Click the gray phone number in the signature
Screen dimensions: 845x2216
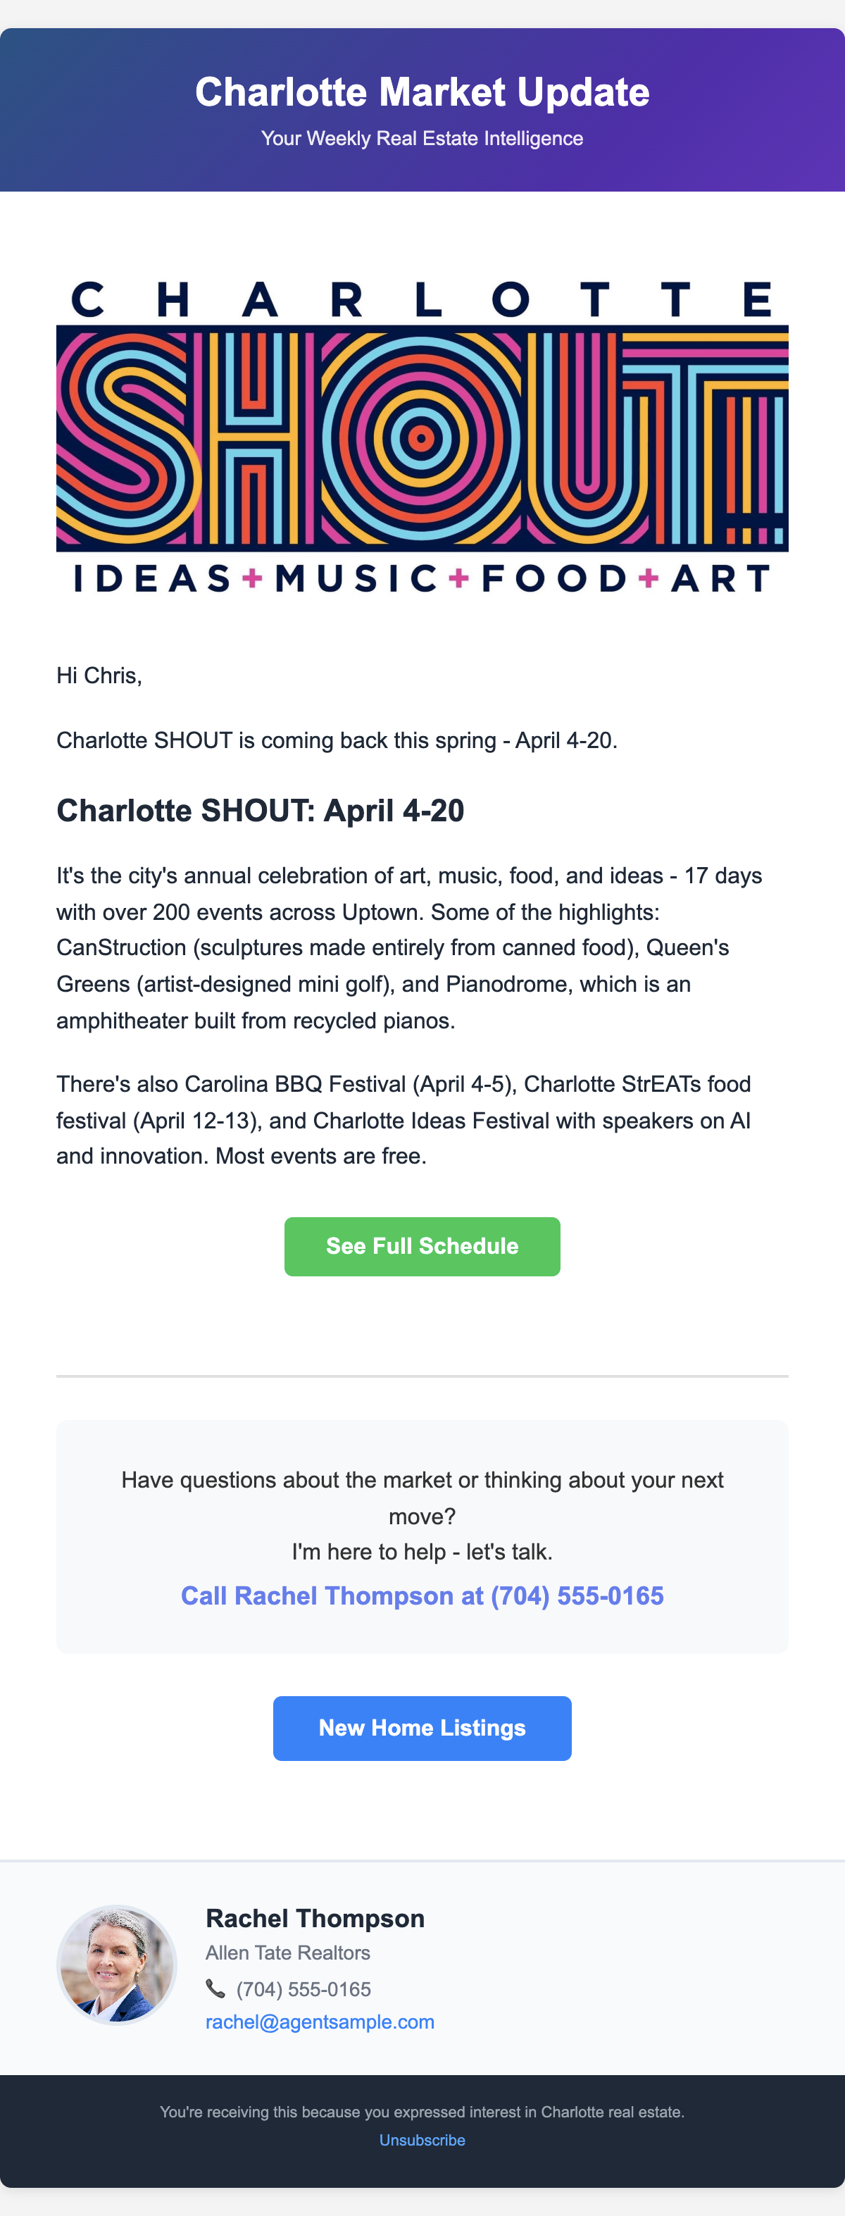pyautogui.click(x=303, y=1989)
